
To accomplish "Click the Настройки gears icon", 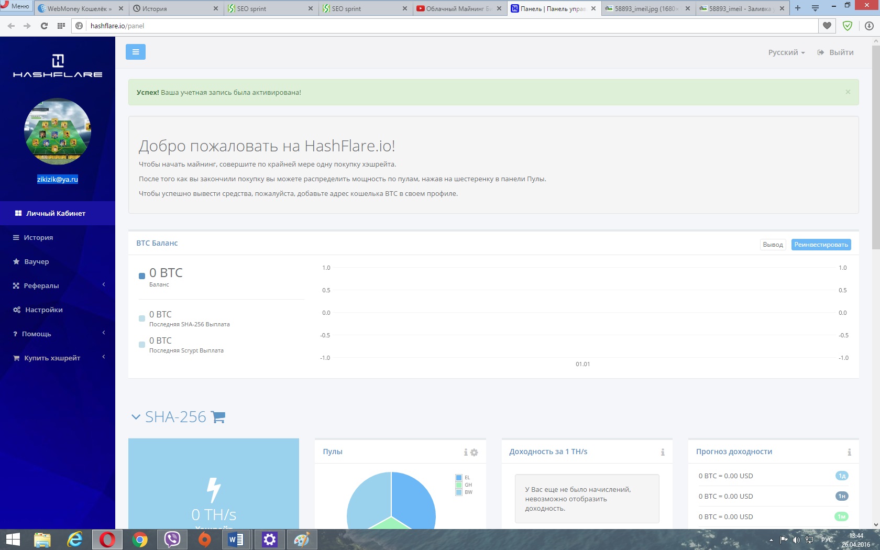I will pos(17,310).
